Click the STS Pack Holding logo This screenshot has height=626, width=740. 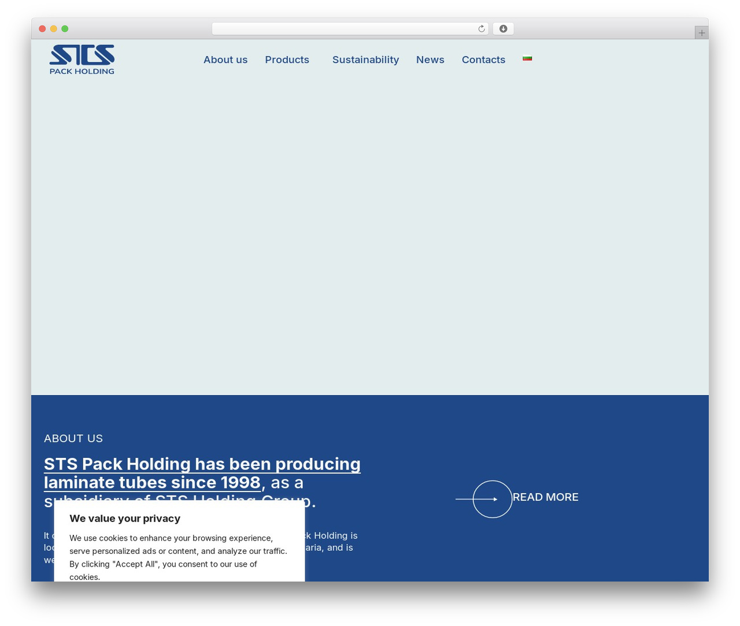[x=82, y=59]
